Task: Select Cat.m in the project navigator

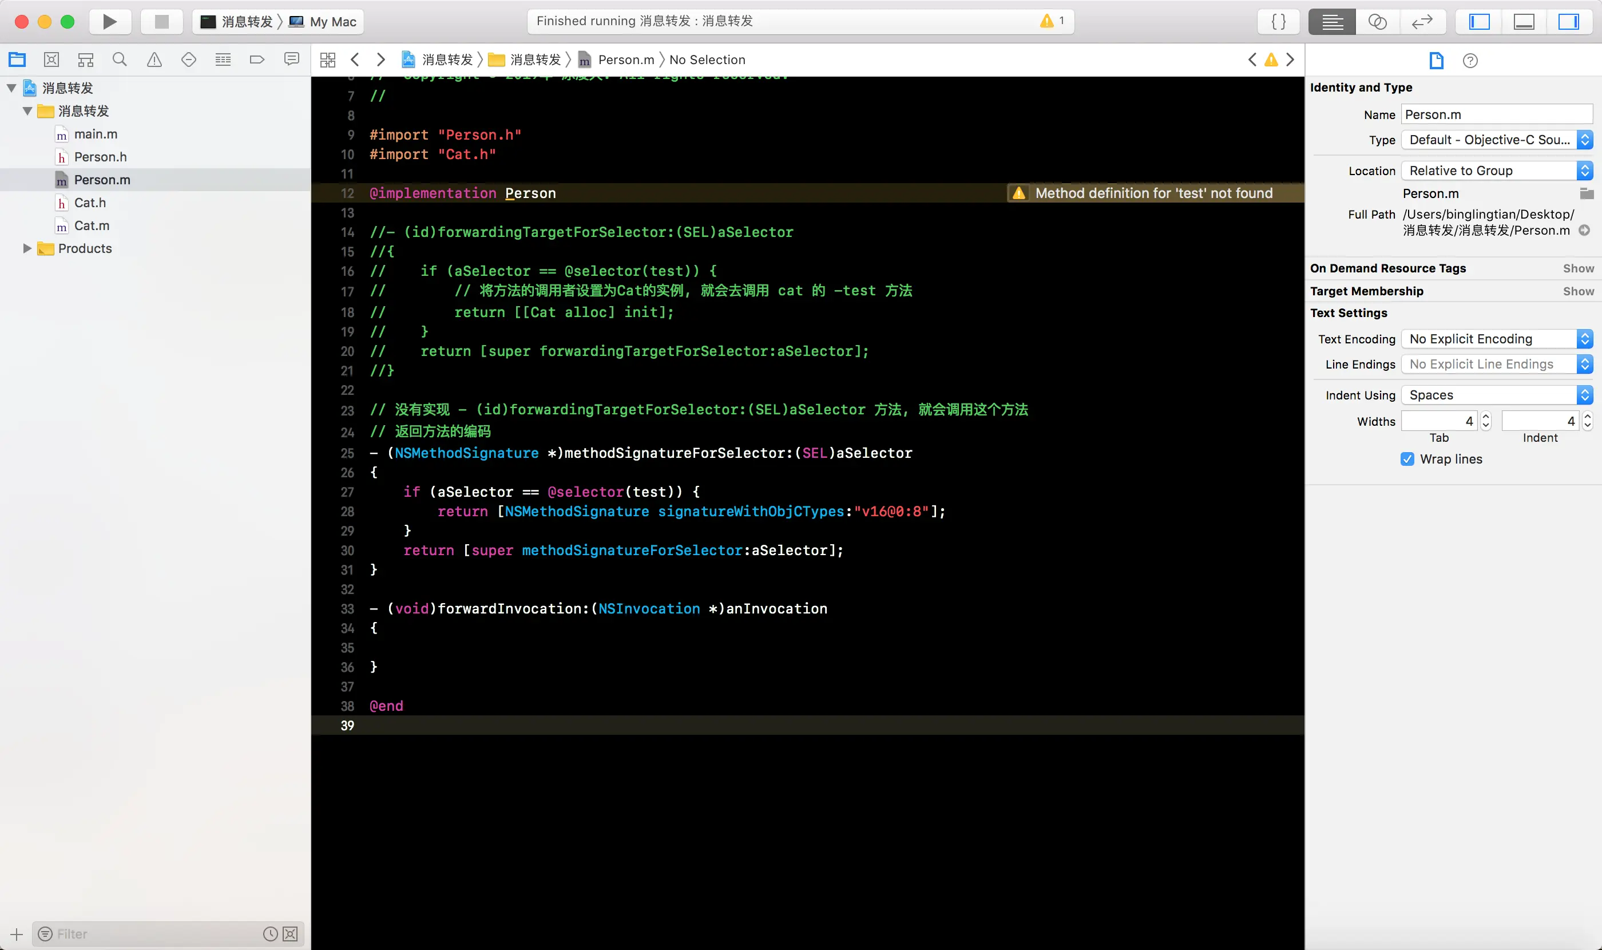Action: [x=92, y=225]
